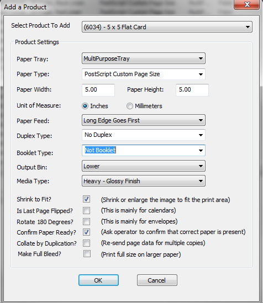Enable the Is Last Page Flipped checkbox

click(x=86, y=210)
